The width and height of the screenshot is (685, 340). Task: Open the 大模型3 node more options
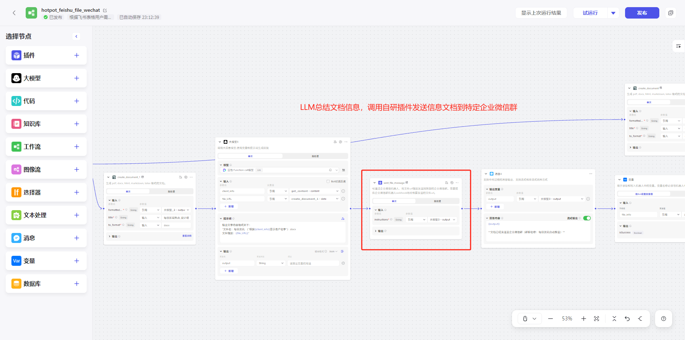346,142
